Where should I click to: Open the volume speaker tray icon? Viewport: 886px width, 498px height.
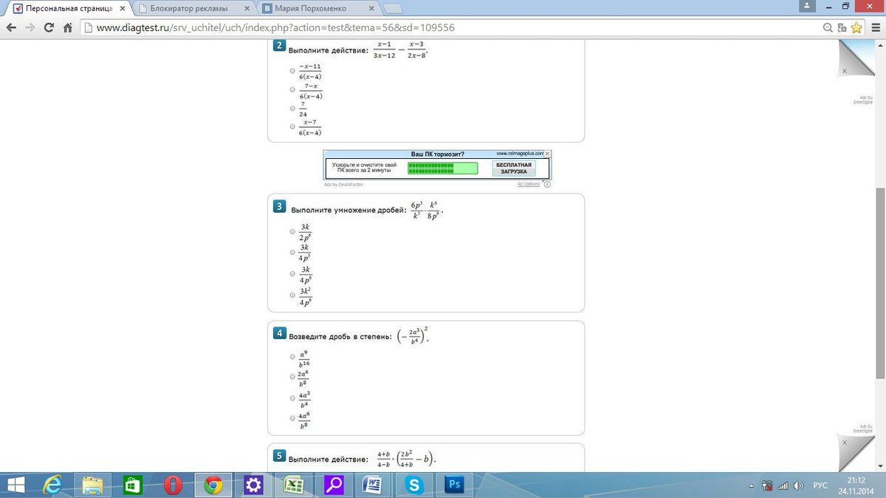point(798,485)
